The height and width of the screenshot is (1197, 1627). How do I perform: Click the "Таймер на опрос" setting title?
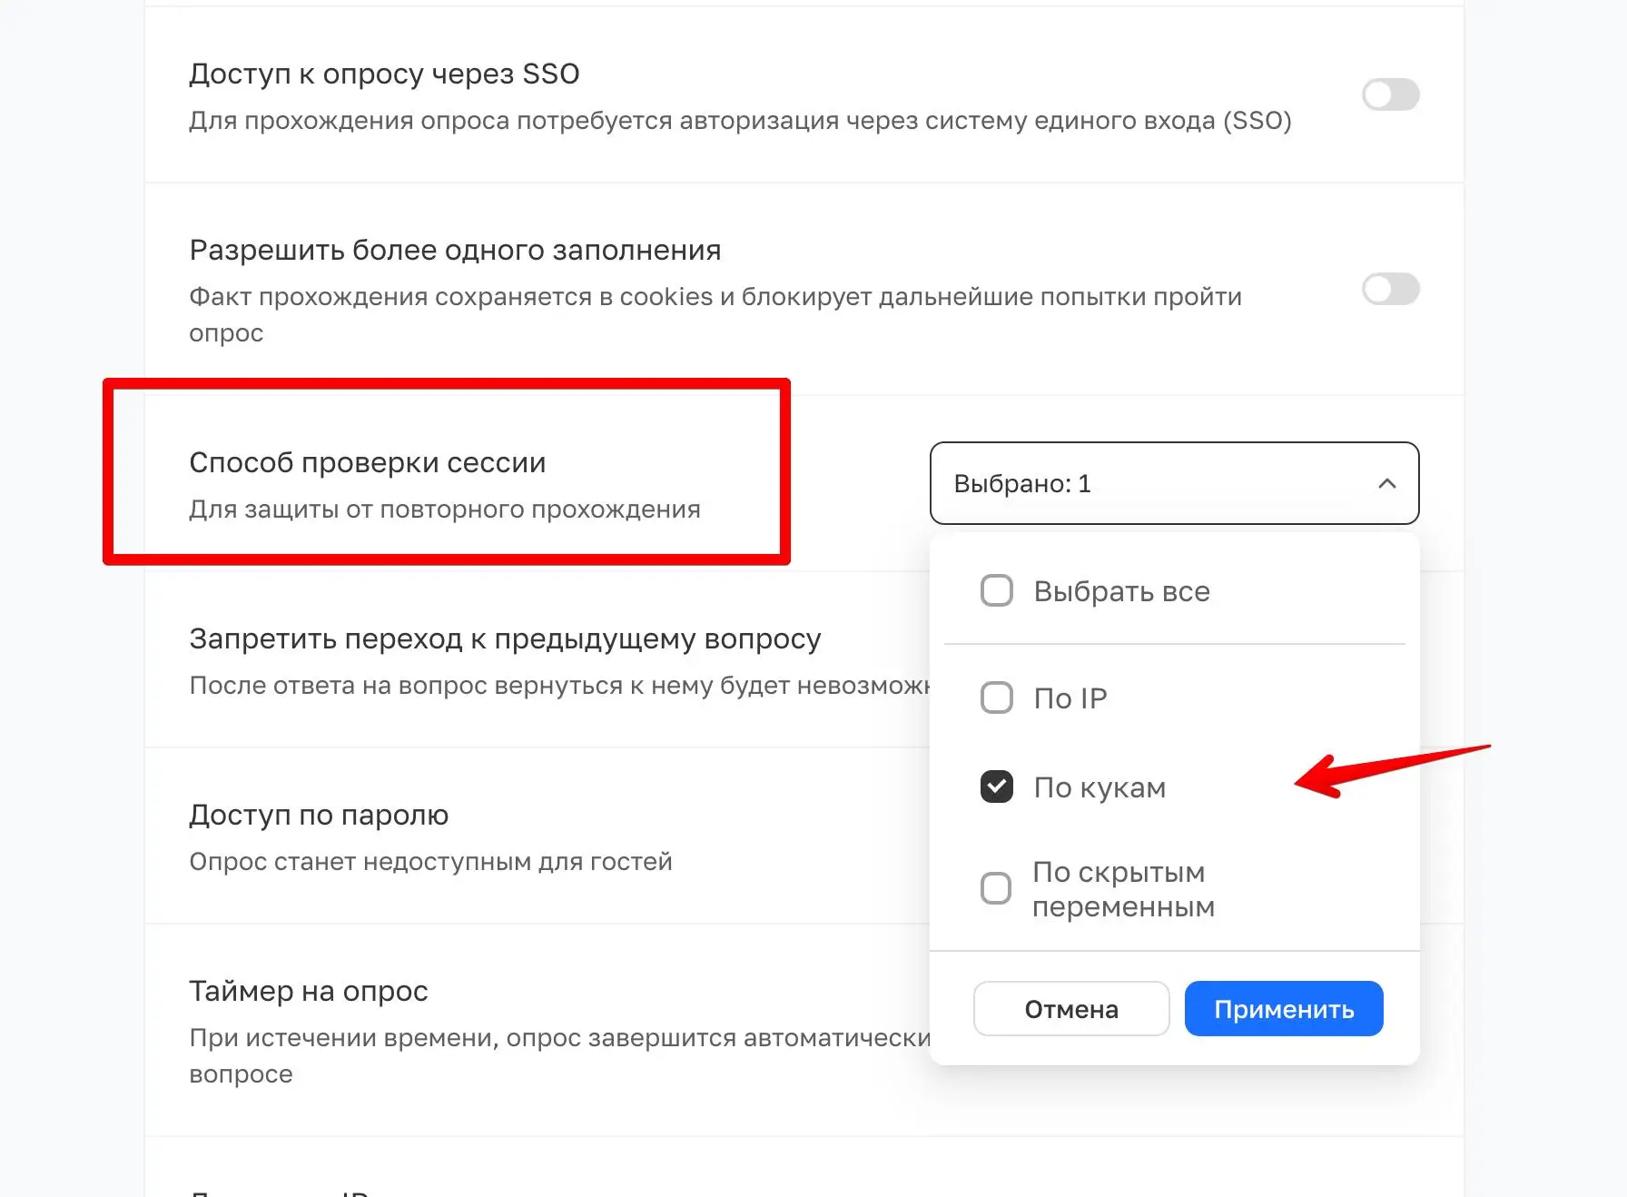click(x=308, y=991)
